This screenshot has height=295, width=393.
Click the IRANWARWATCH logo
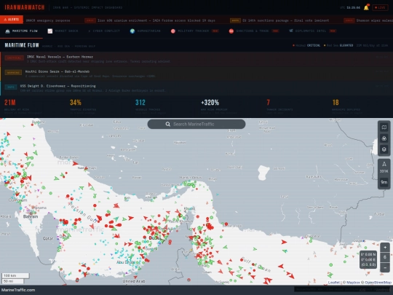point(25,7)
